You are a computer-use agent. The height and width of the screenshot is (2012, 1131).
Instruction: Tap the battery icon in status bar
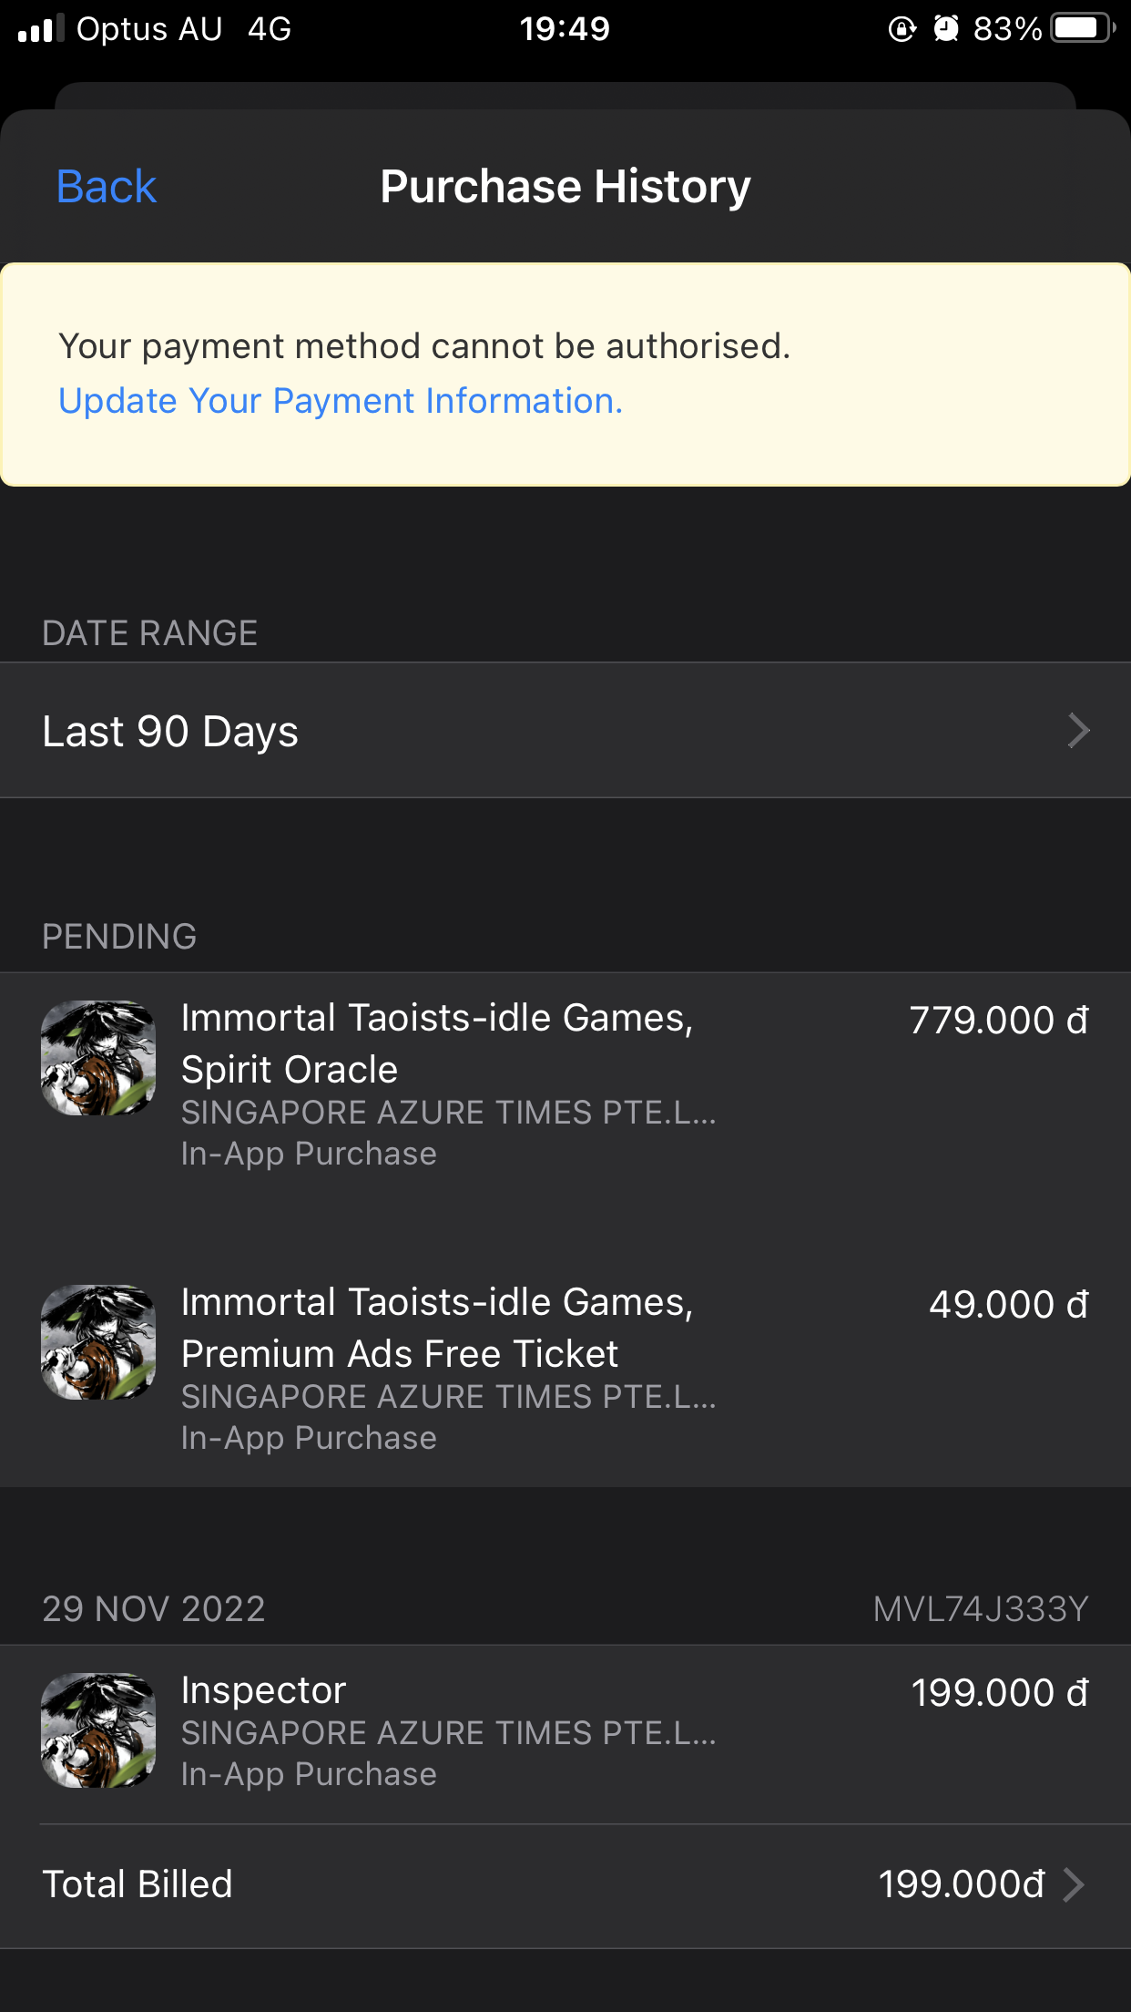(1082, 28)
